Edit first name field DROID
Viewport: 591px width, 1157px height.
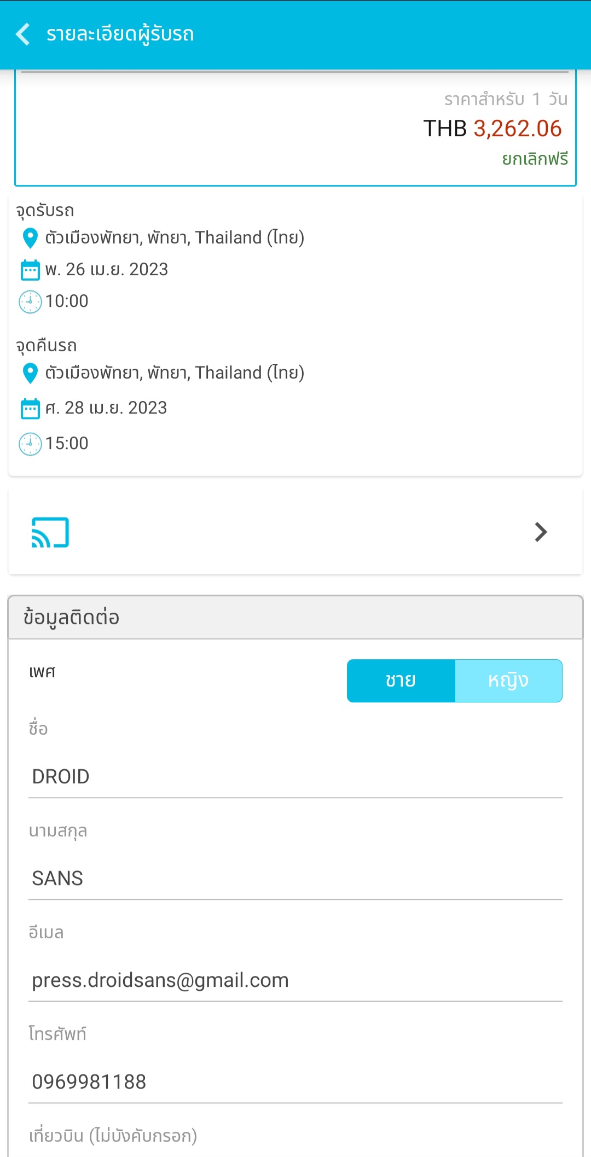296,777
